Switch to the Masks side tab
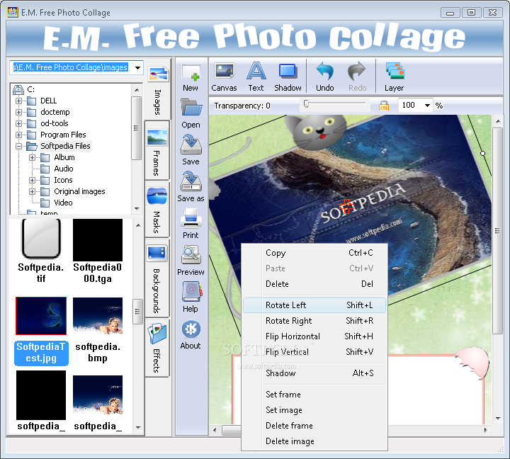This screenshot has height=459, width=510. click(x=157, y=209)
